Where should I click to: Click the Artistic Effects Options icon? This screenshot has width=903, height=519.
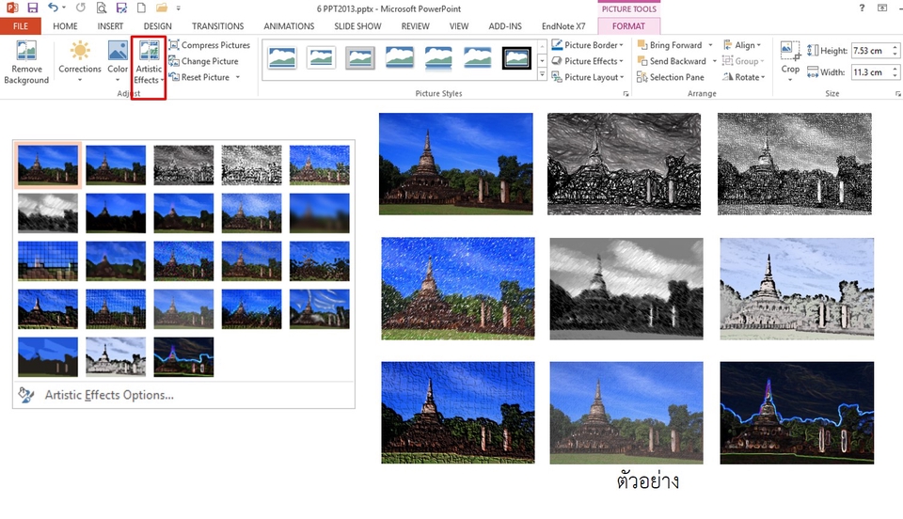click(26, 395)
